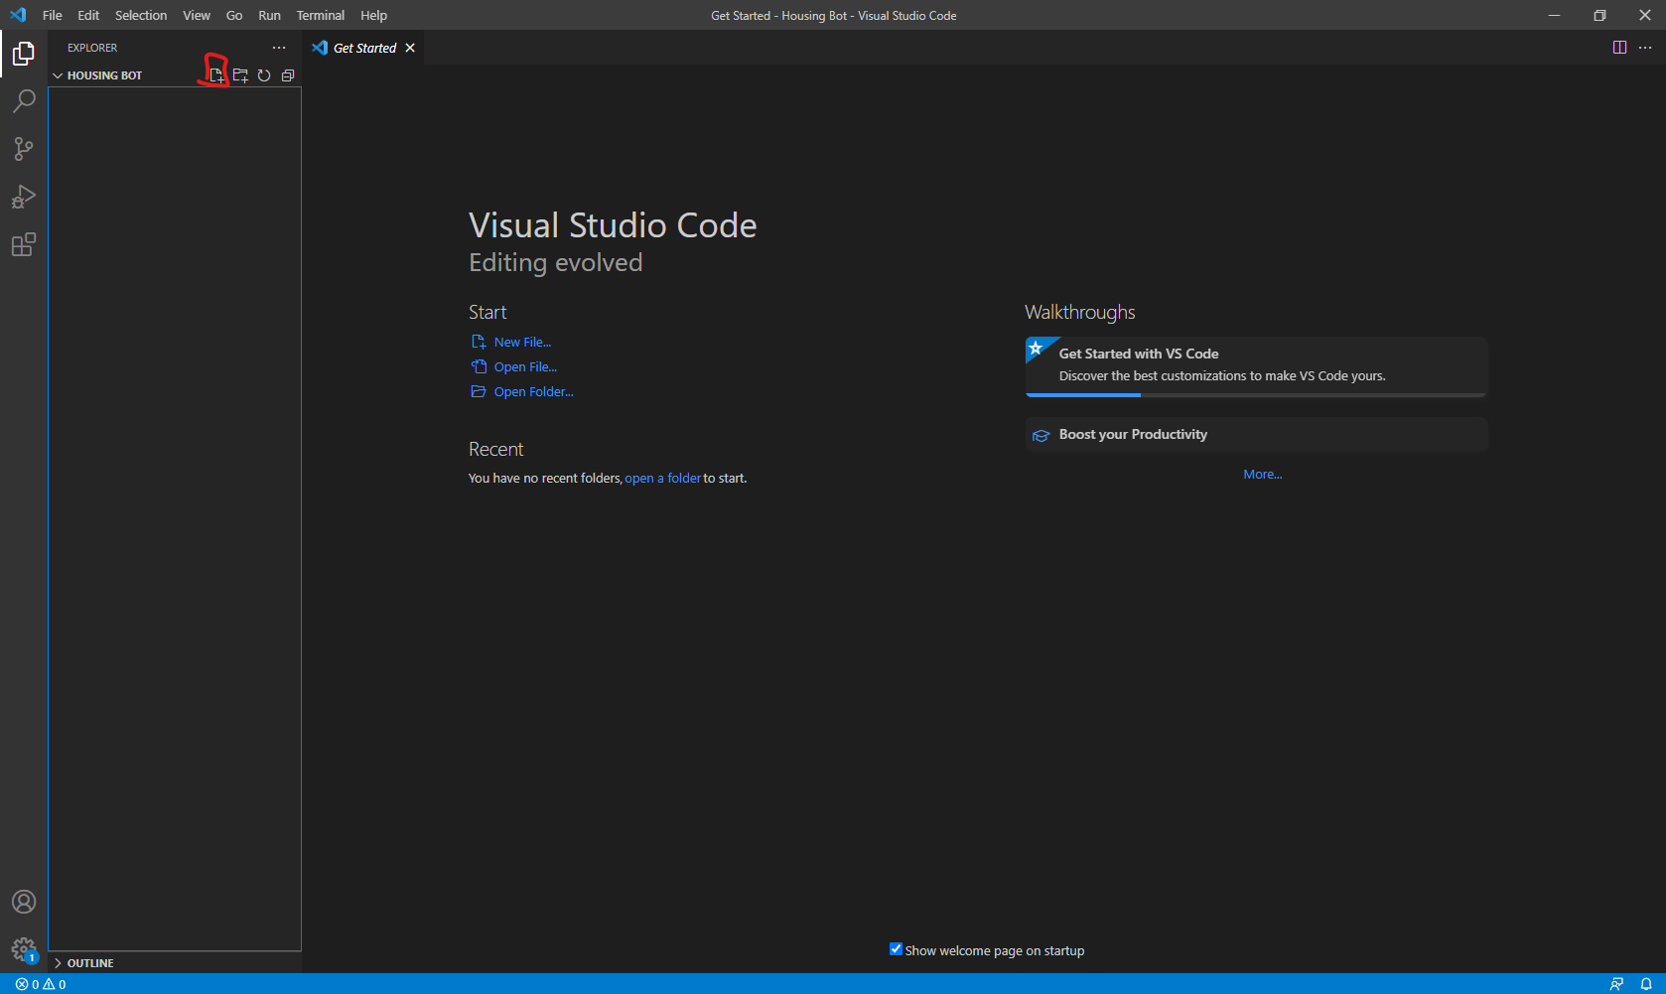Open the View menu
Image resolution: width=1666 pixels, height=994 pixels.
pos(197,15)
